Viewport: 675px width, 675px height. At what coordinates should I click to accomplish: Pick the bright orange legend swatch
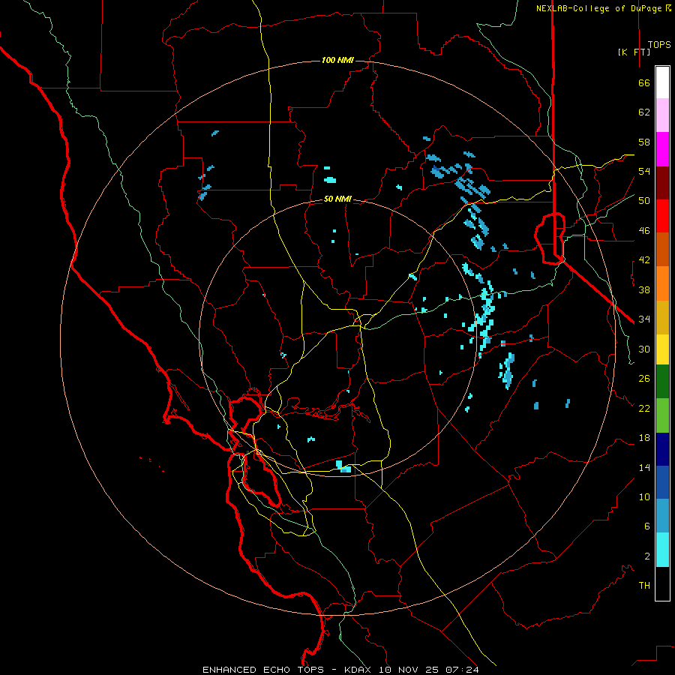[662, 283]
